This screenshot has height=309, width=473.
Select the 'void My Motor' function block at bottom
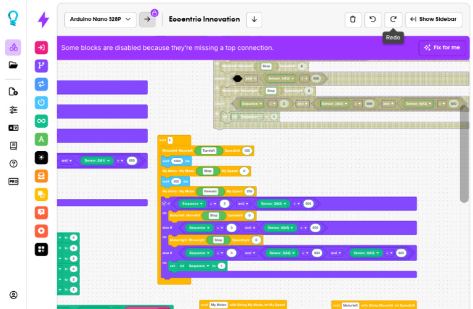[243, 305]
